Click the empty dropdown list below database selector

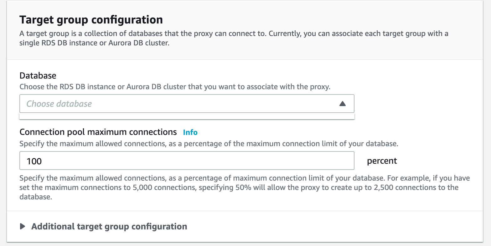[187, 116]
